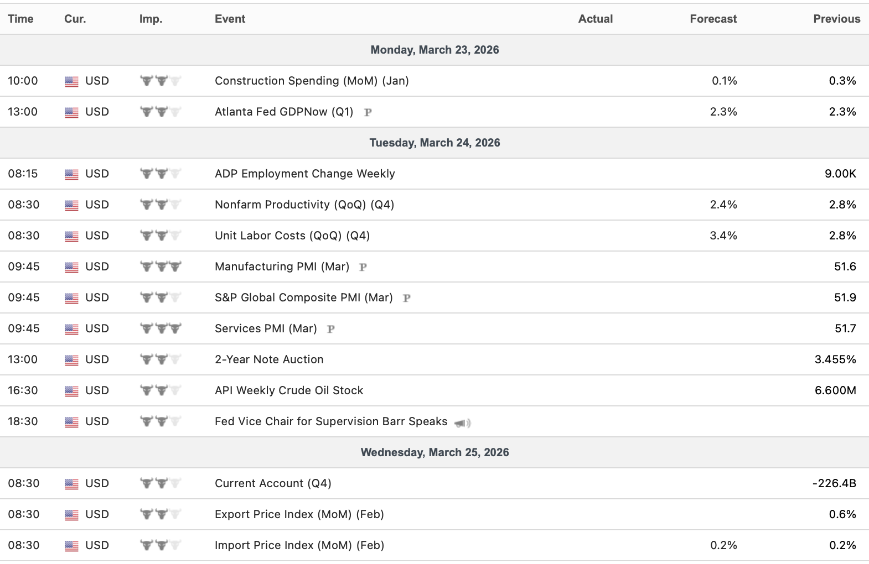
Task: Click the preliminary P icon beside Manufacturing PMI
Action: point(363,267)
